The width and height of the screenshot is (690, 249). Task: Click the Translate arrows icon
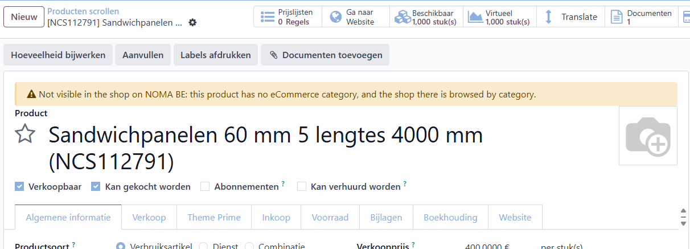(x=549, y=17)
